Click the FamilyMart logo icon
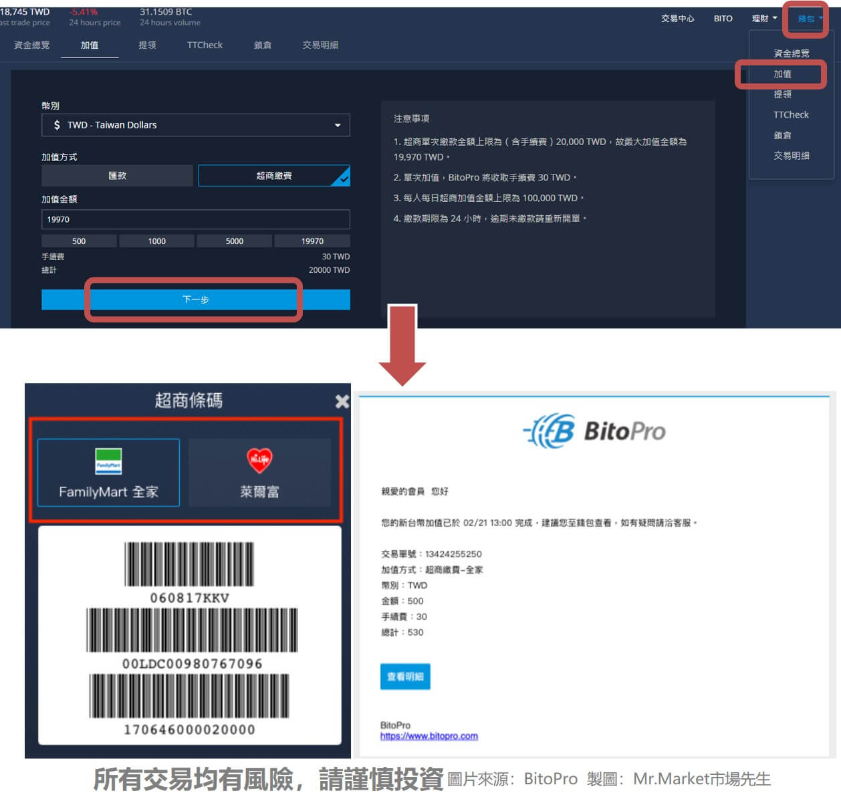 [108, 461]
